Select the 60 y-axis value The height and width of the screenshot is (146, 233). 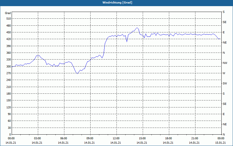click(x=9, y=121)
